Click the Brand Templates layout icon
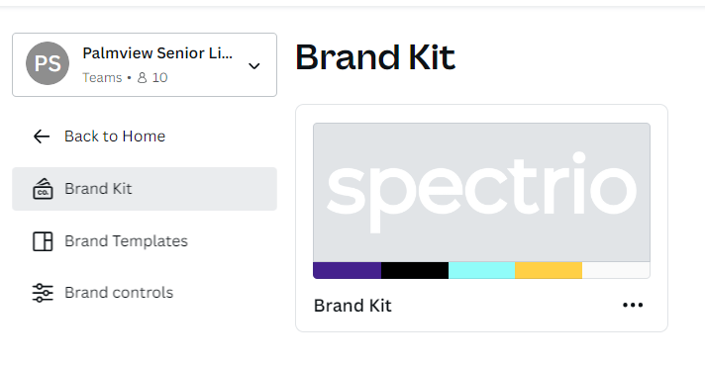 click(43, 241)
